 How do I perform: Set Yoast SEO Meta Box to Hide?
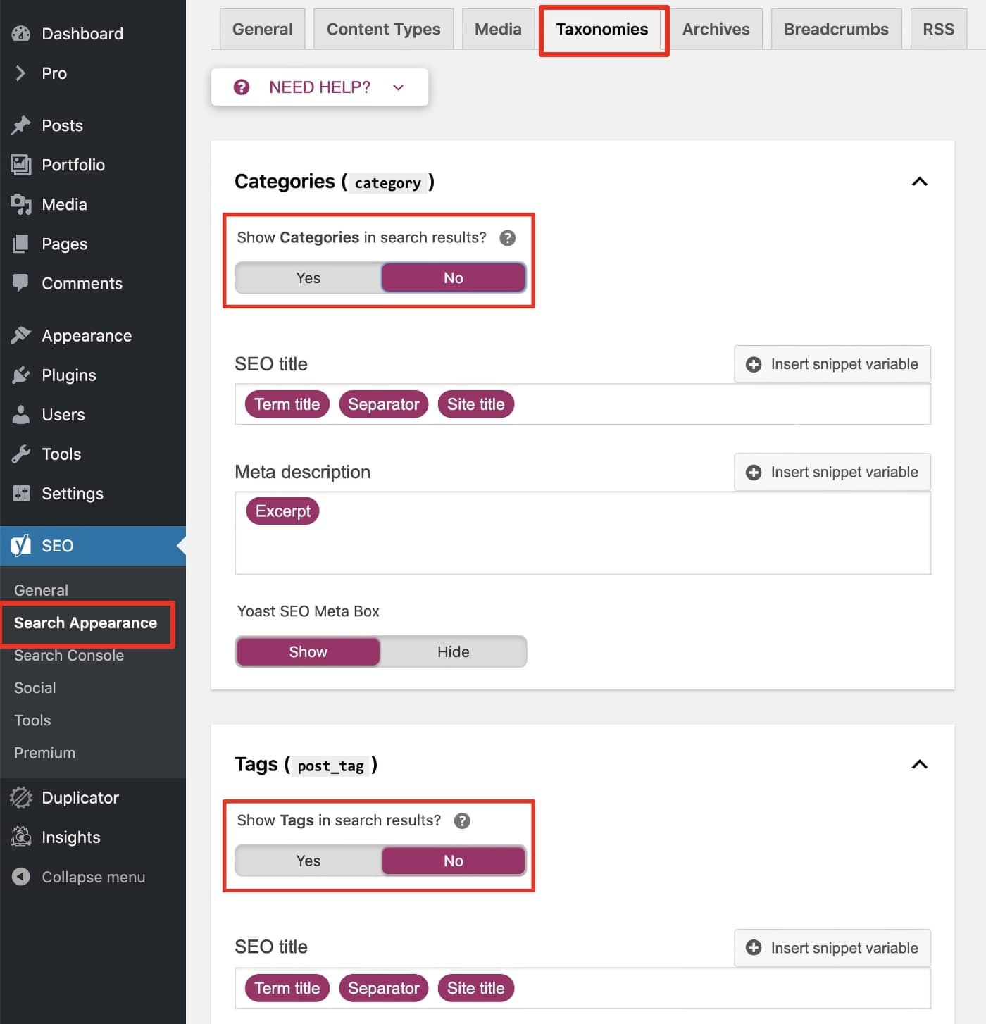[x=453, y=651]
